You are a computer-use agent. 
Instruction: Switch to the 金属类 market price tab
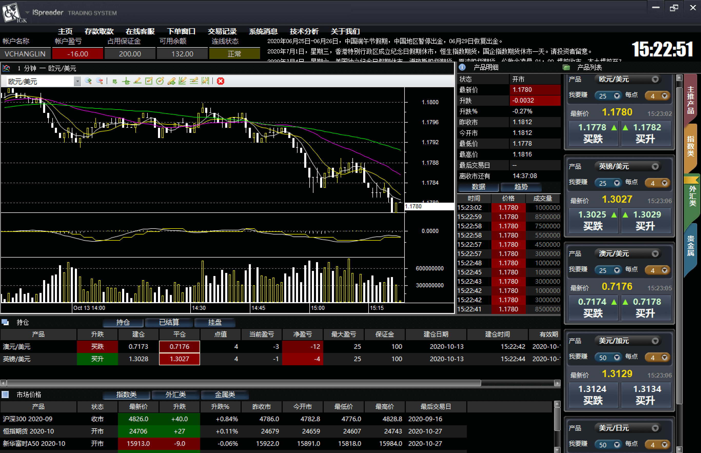225,395
